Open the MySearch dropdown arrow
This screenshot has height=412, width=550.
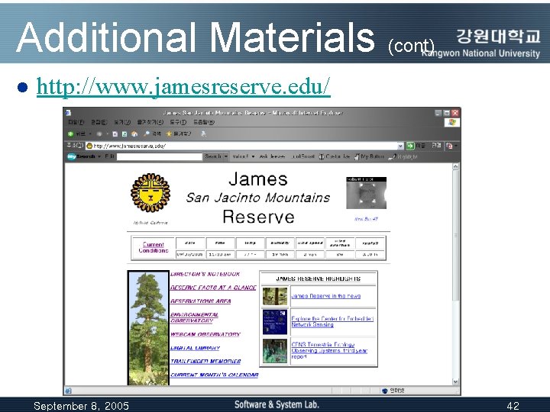click(99, 156)
